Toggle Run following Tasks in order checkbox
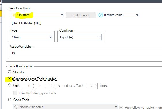162x109 pixels. pyautogui.click(x=121, y=107)
